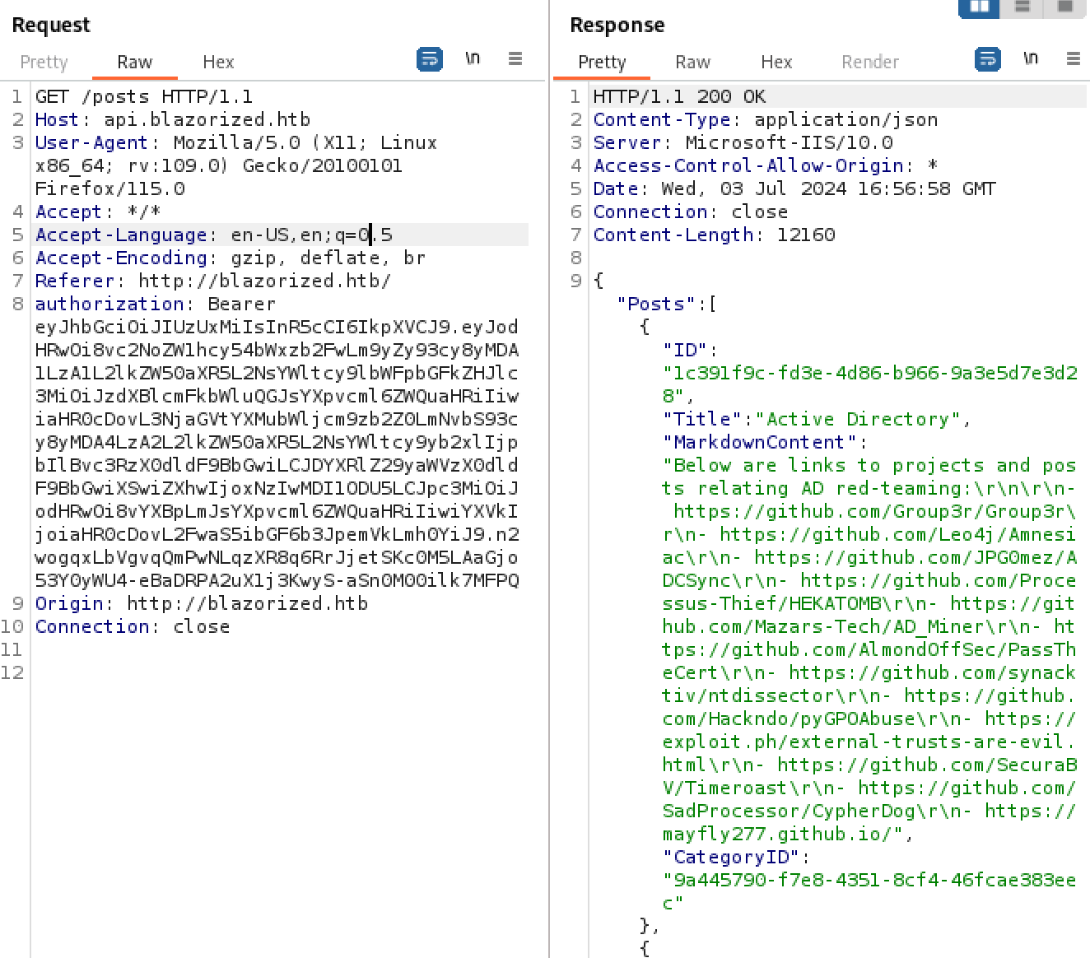Open the Response panel hamburger menu
Viewport: 1090px width, 958px height.
pyautogui.click(x=1074, y=58)
